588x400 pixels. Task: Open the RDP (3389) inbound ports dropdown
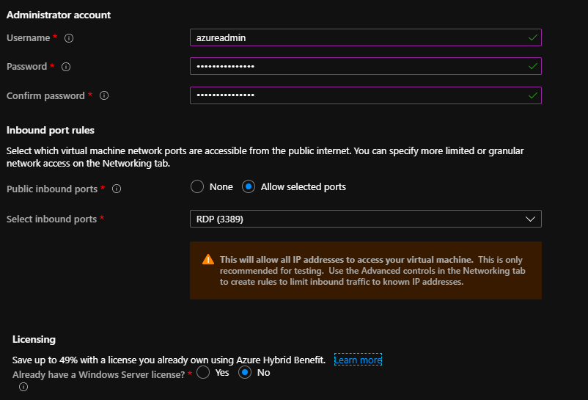365,219
